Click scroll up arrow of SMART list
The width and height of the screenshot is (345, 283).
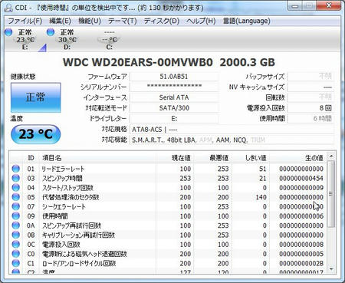[x=331, y=156]
